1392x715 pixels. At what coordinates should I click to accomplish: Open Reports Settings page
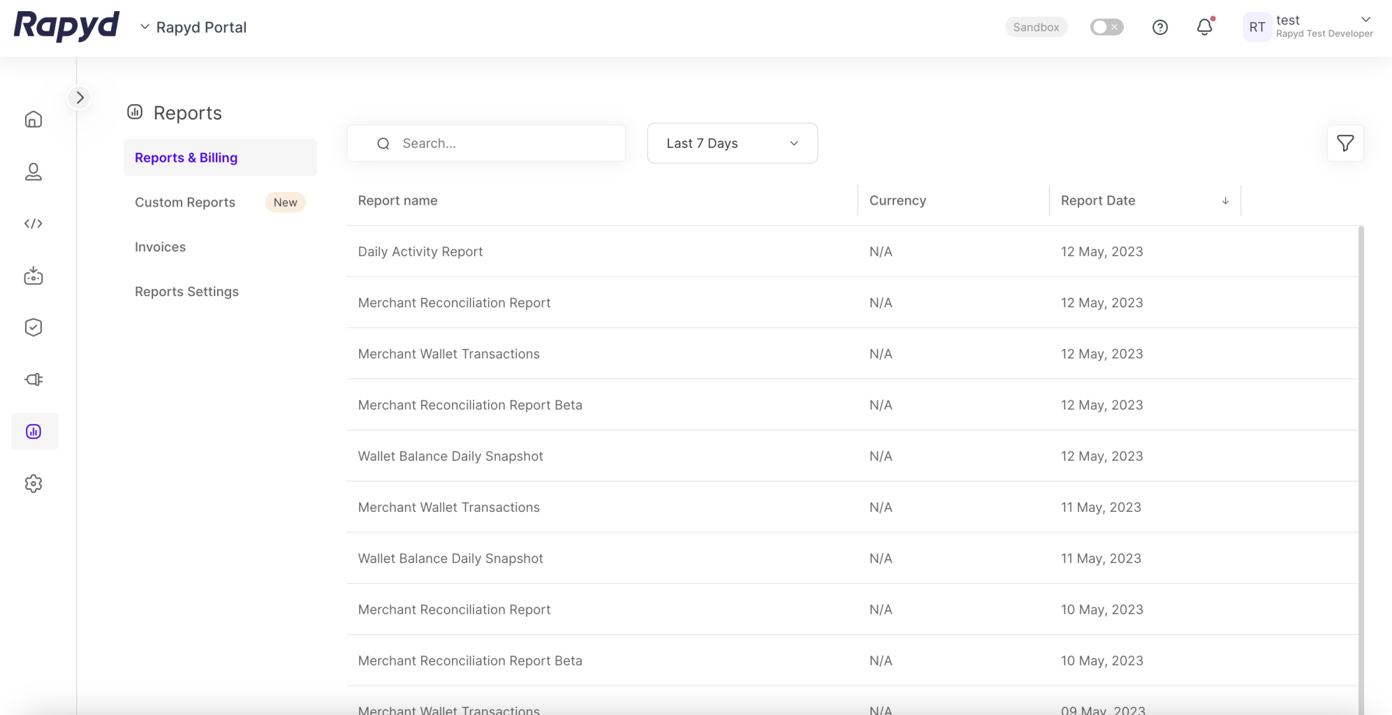(186, 292)
